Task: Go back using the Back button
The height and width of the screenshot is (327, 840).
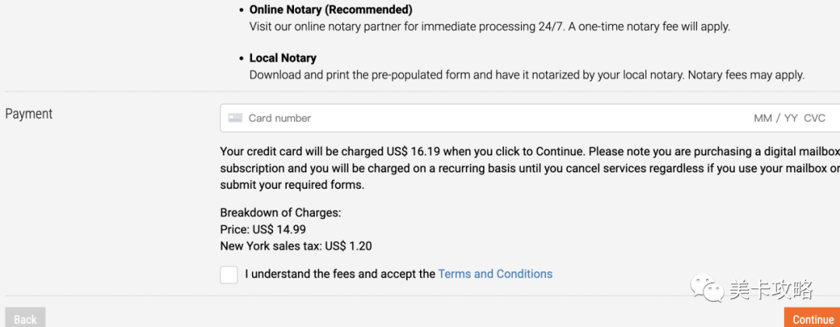Action: coord(25,318)
